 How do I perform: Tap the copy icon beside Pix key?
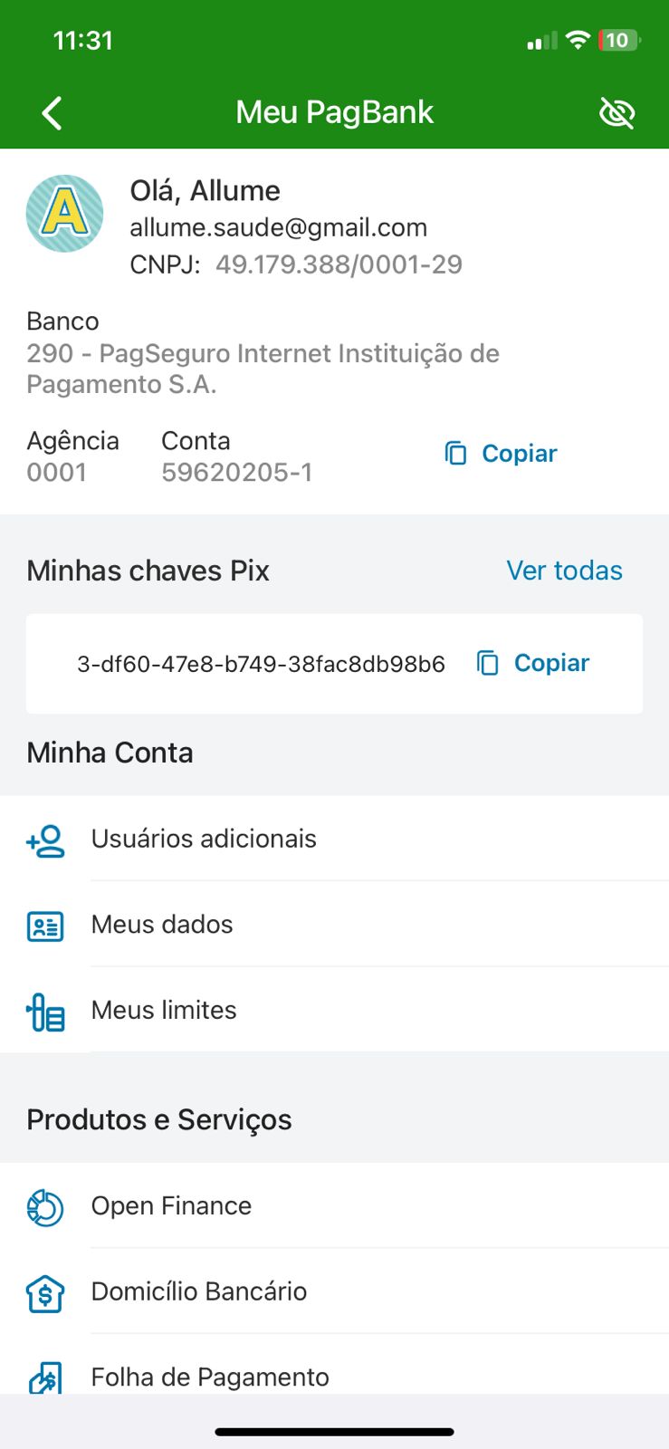(488, 664)
